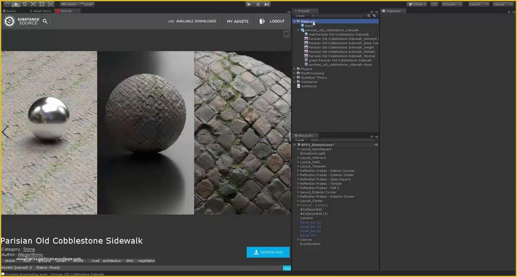Select the Hierarchy panel tab
Screen dimensions: 517x277
coord(305,136)
